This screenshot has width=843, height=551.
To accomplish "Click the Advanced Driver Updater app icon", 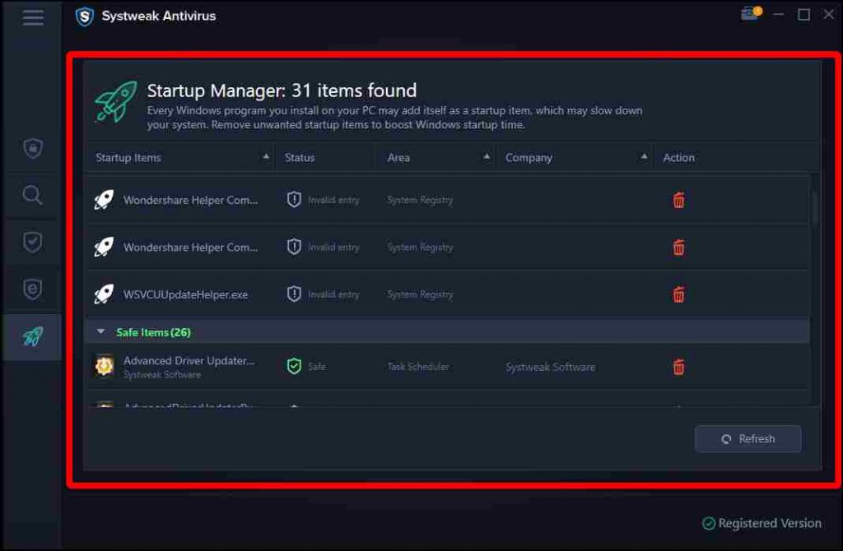I will 105,366.
